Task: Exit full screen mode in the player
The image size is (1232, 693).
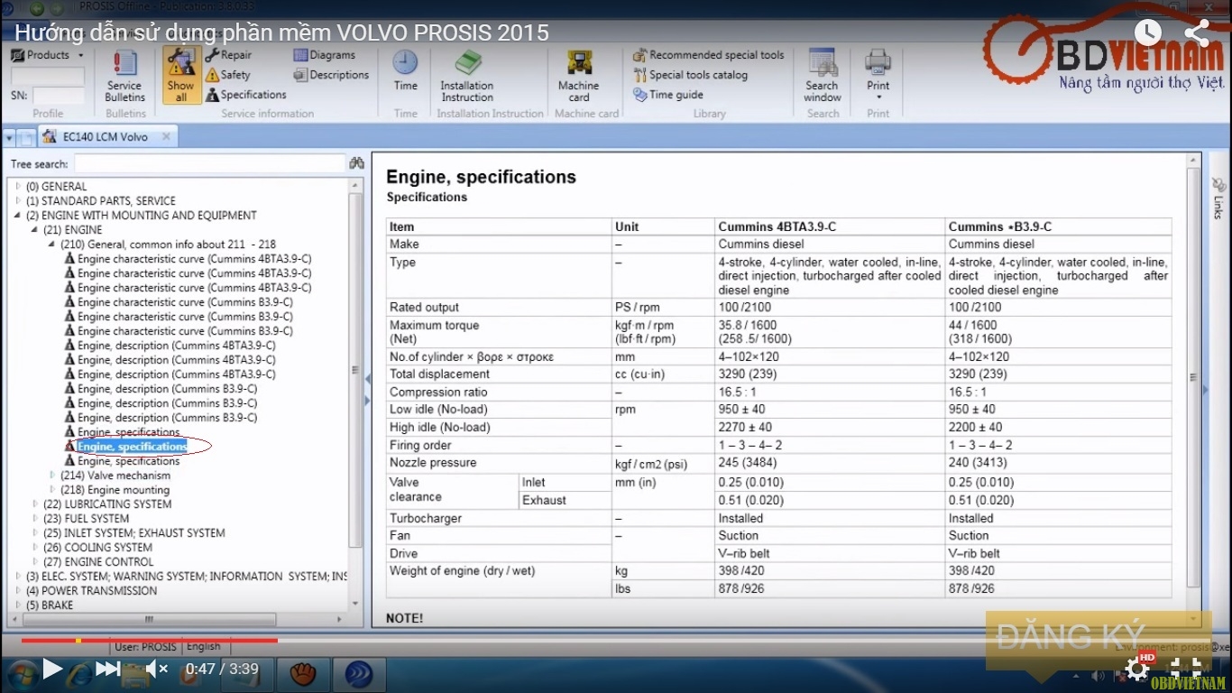Action: (x=1186, y=668)
